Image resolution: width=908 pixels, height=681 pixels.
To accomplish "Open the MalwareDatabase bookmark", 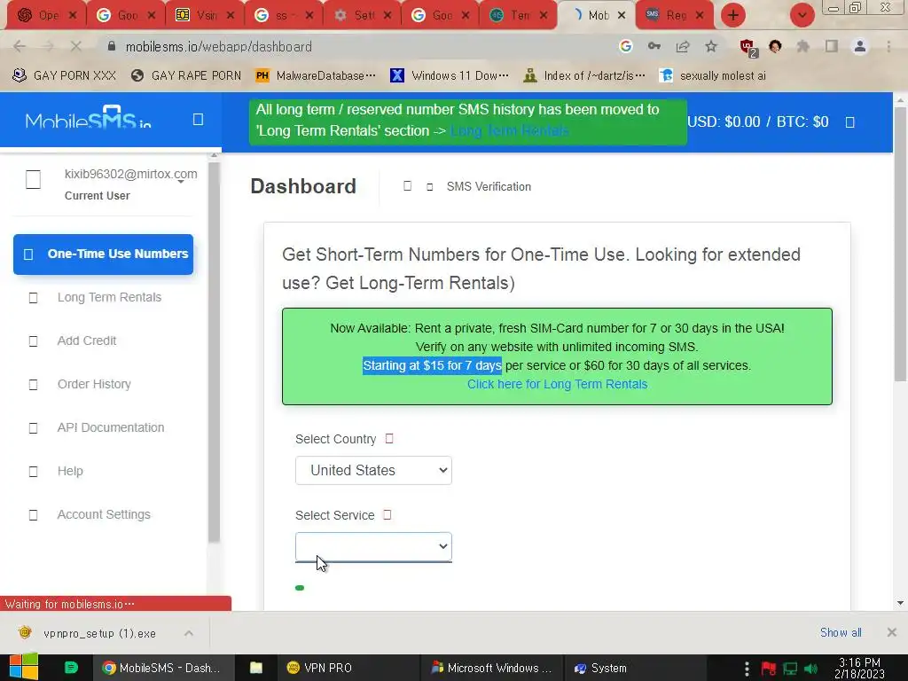I will tap(316, 75).
